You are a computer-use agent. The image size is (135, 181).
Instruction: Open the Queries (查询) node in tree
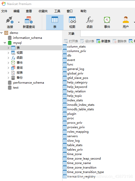coord(17,68)
